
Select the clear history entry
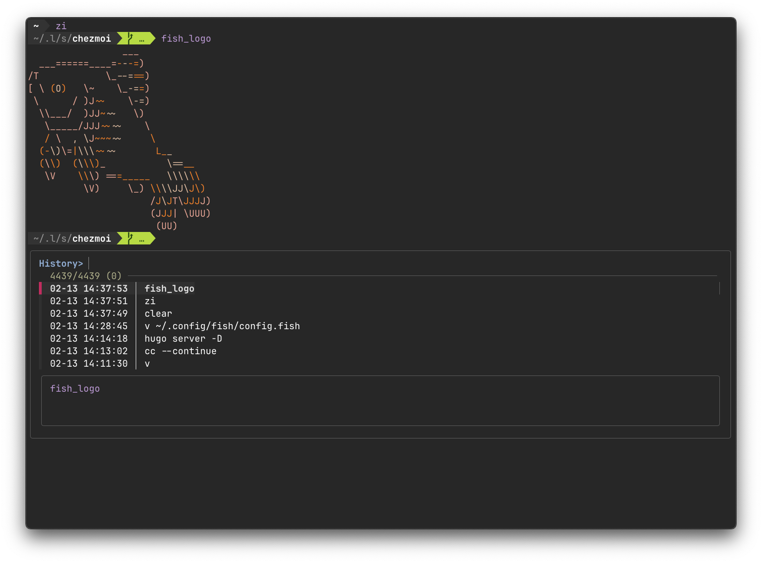(x=158, y=313)
